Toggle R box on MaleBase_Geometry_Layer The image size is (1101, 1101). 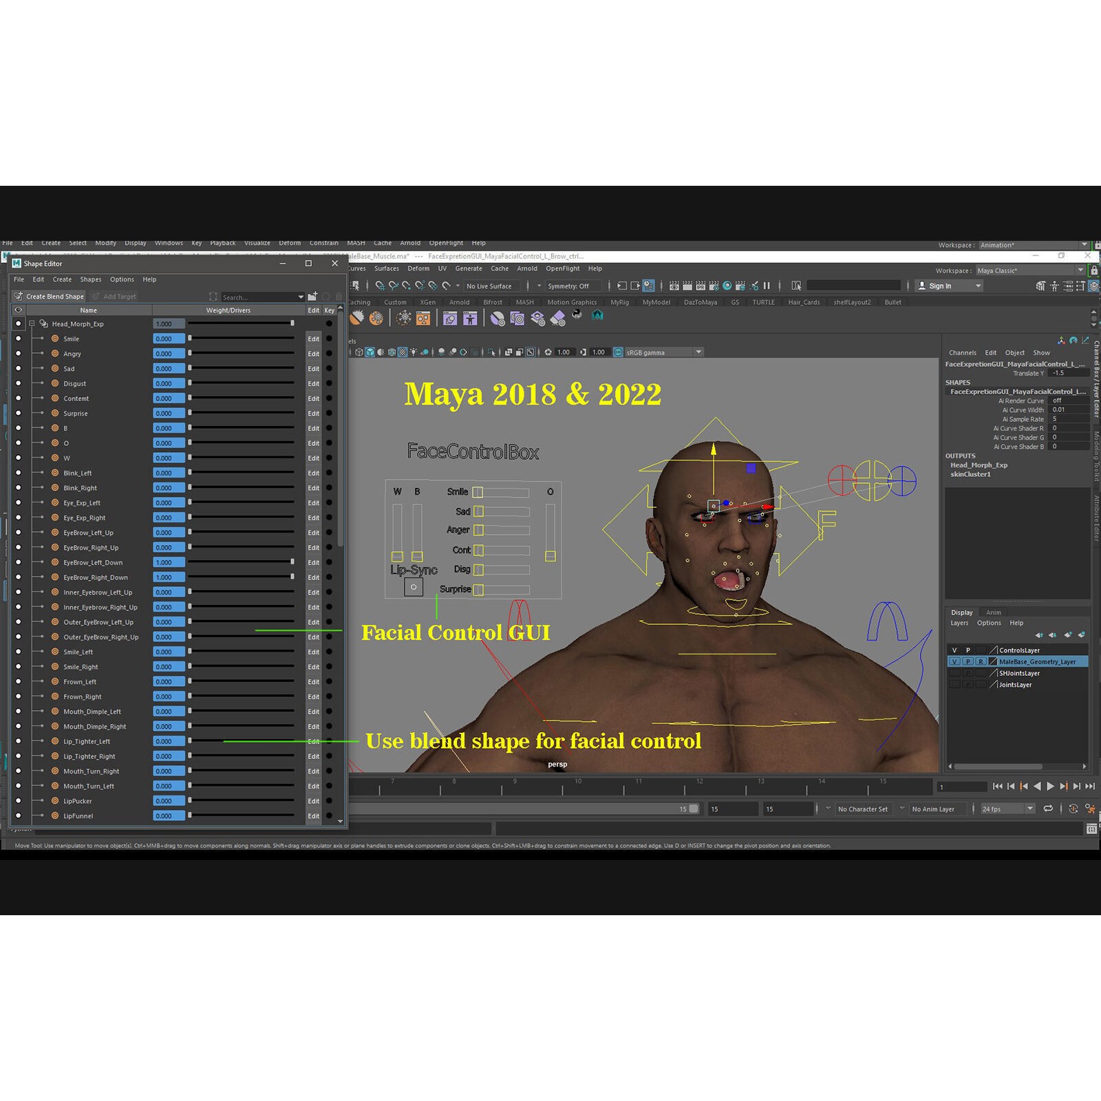pyautogui.click(x=981, y=661)
